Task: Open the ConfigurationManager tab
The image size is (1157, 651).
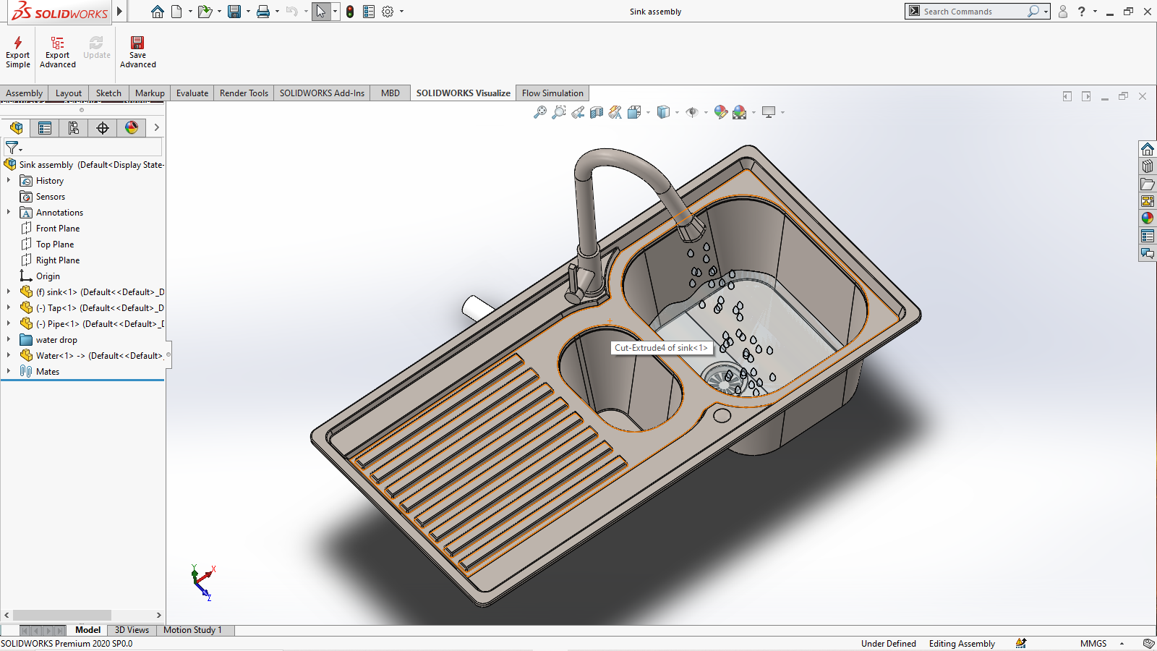Action: click(x=74, y=128)
